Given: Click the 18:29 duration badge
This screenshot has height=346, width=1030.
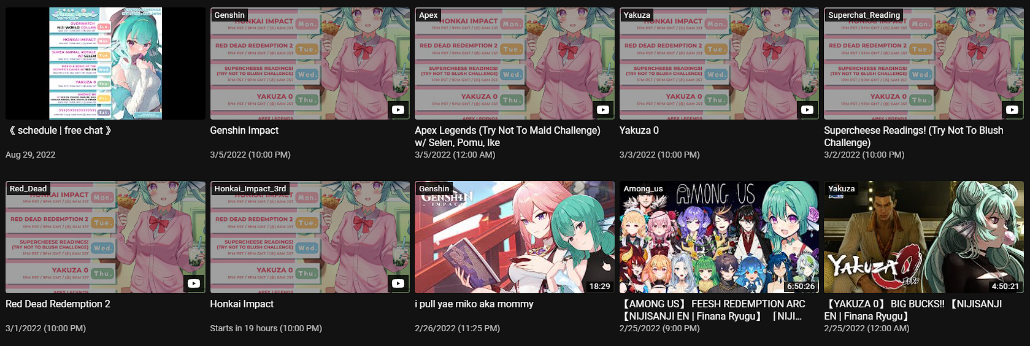Looking at the screenshot, I should (x=599, y=286).
